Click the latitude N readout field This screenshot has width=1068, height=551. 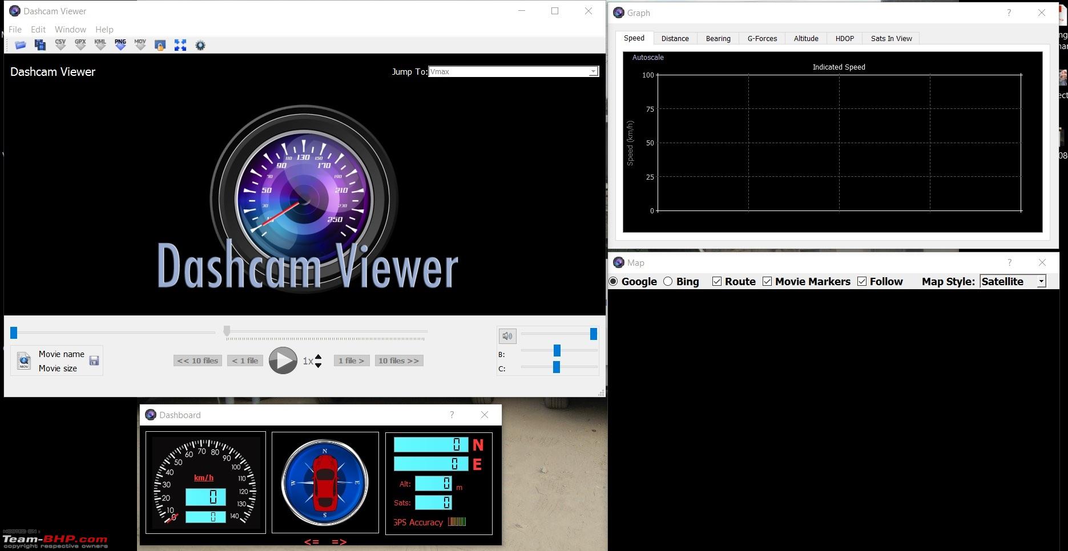(431, 444)
